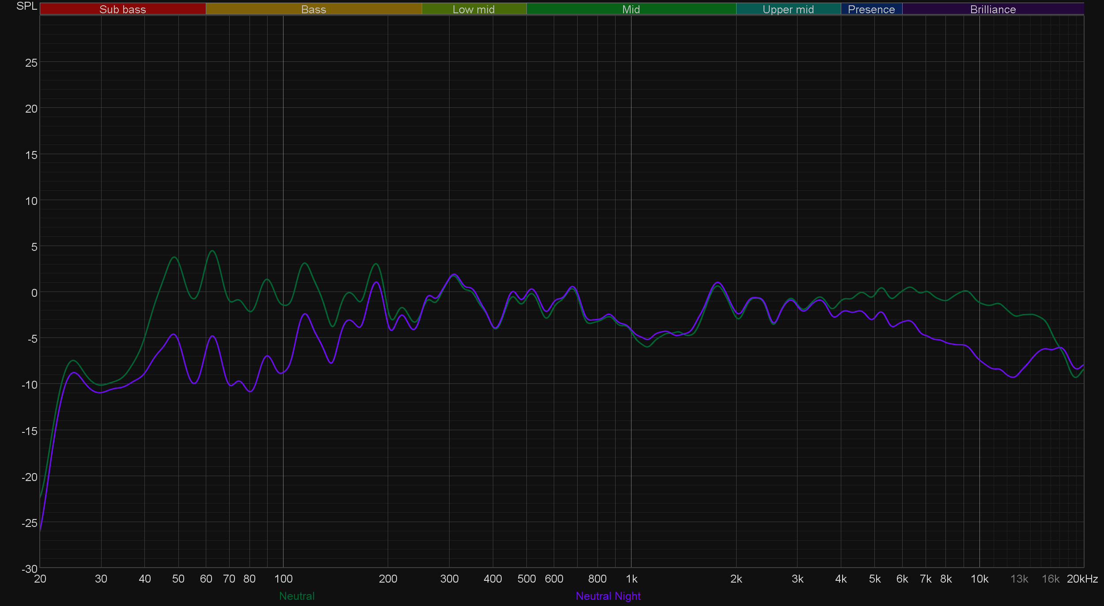The width and height of the screenshot is (1104, 606).
Task: Toggle the Neutral Night legend label
Action: point(608,596)
